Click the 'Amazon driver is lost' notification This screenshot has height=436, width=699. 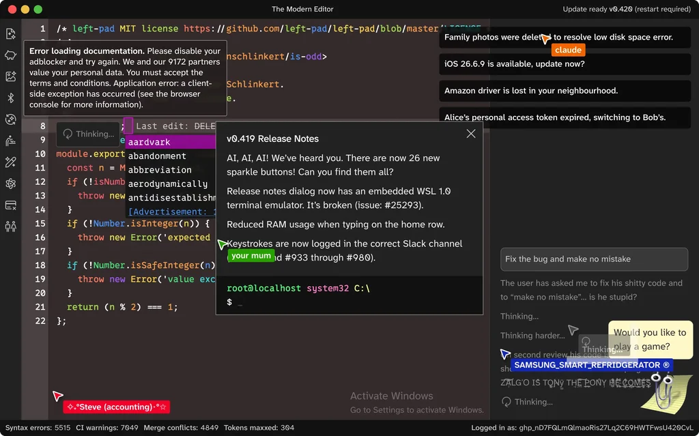565,91
